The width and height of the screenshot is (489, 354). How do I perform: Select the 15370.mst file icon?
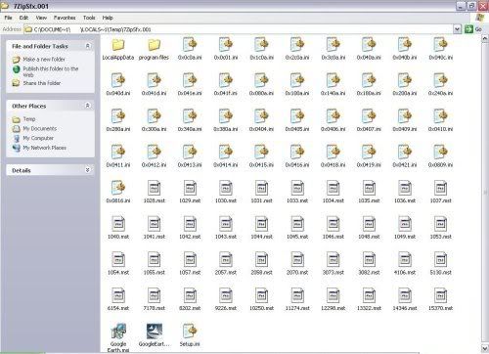click(x=440, y=295)
